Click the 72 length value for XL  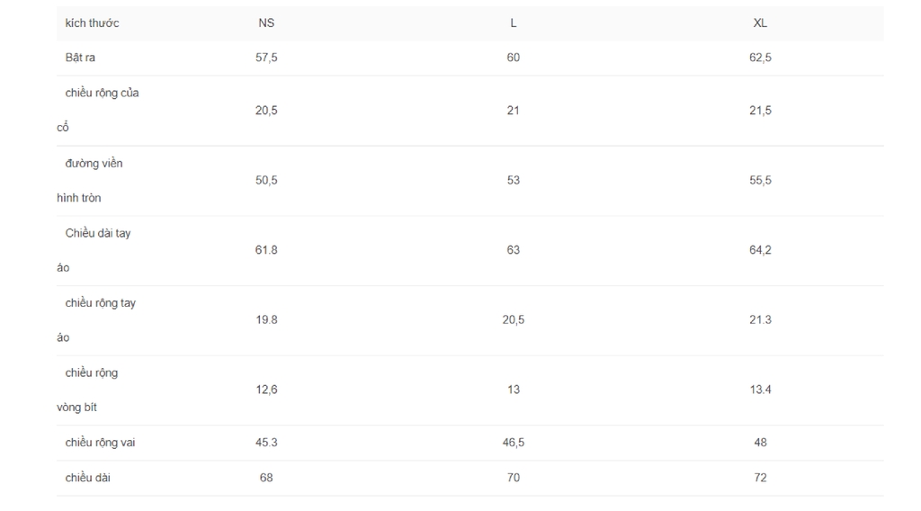click(x=760, y=478)
